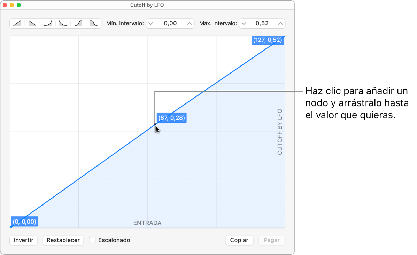Choose the inverted S-curve falling preset

pyautogui.click(x=93, y=23)
